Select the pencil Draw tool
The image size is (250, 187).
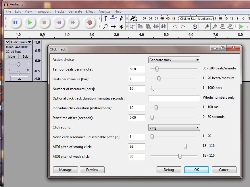point(121,18)
